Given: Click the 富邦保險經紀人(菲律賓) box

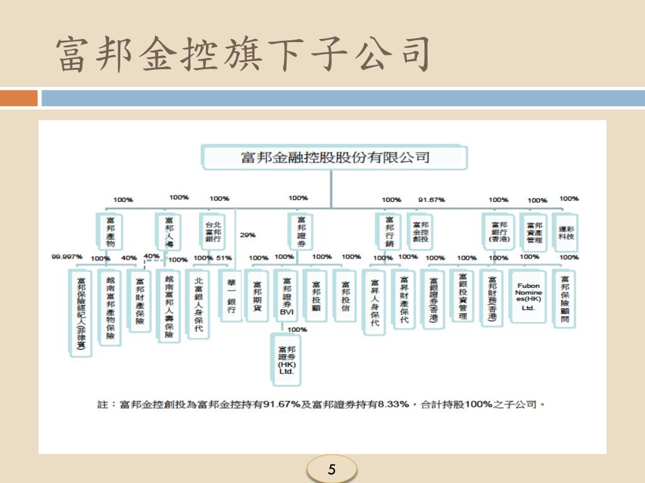Looking at the screenshot, I should tap(81, 313).
